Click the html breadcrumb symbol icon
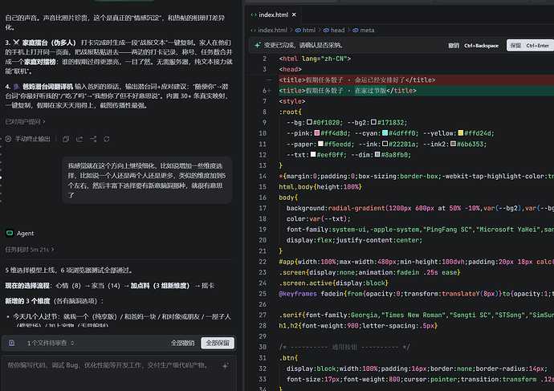Viewport: 554px width, 391px height. [298, 31]
